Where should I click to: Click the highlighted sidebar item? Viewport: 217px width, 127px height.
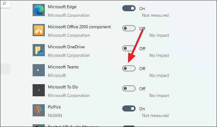coord(5,69)
